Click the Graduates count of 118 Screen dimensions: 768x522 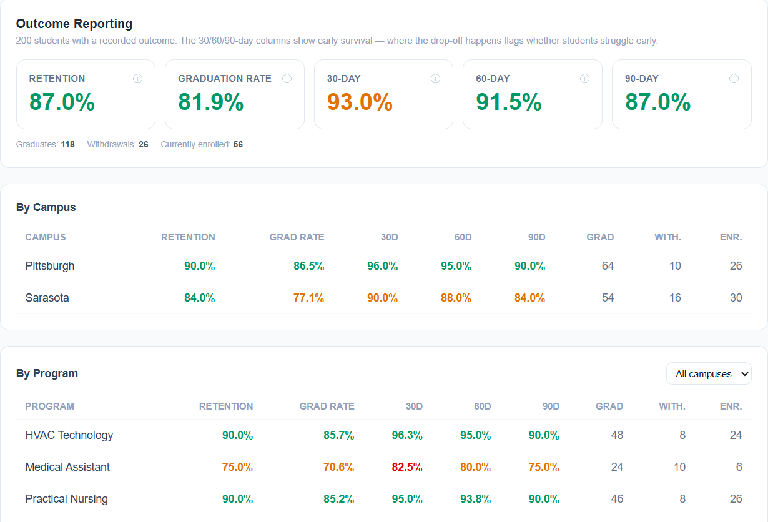point(68,144)
